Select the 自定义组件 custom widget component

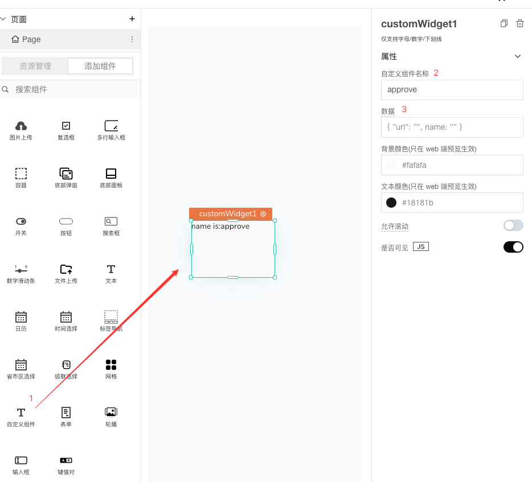pyautogui.click(x=21, y=417)
